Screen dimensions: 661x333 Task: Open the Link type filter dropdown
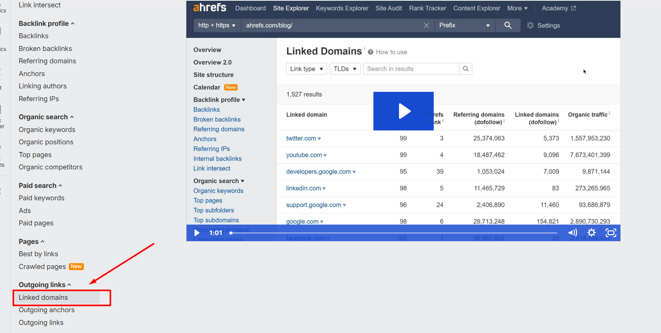307,69
